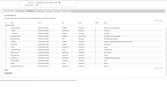The height and width of the screenshot is (94, 167).
Task: Open view icon for 'Se cayó de nuevo' row
Action: coord(6,55)
